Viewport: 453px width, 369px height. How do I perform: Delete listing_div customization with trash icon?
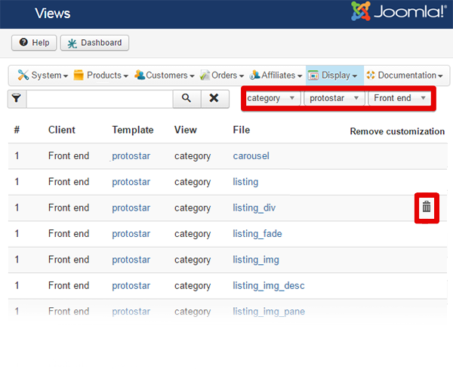coord(427,207)
